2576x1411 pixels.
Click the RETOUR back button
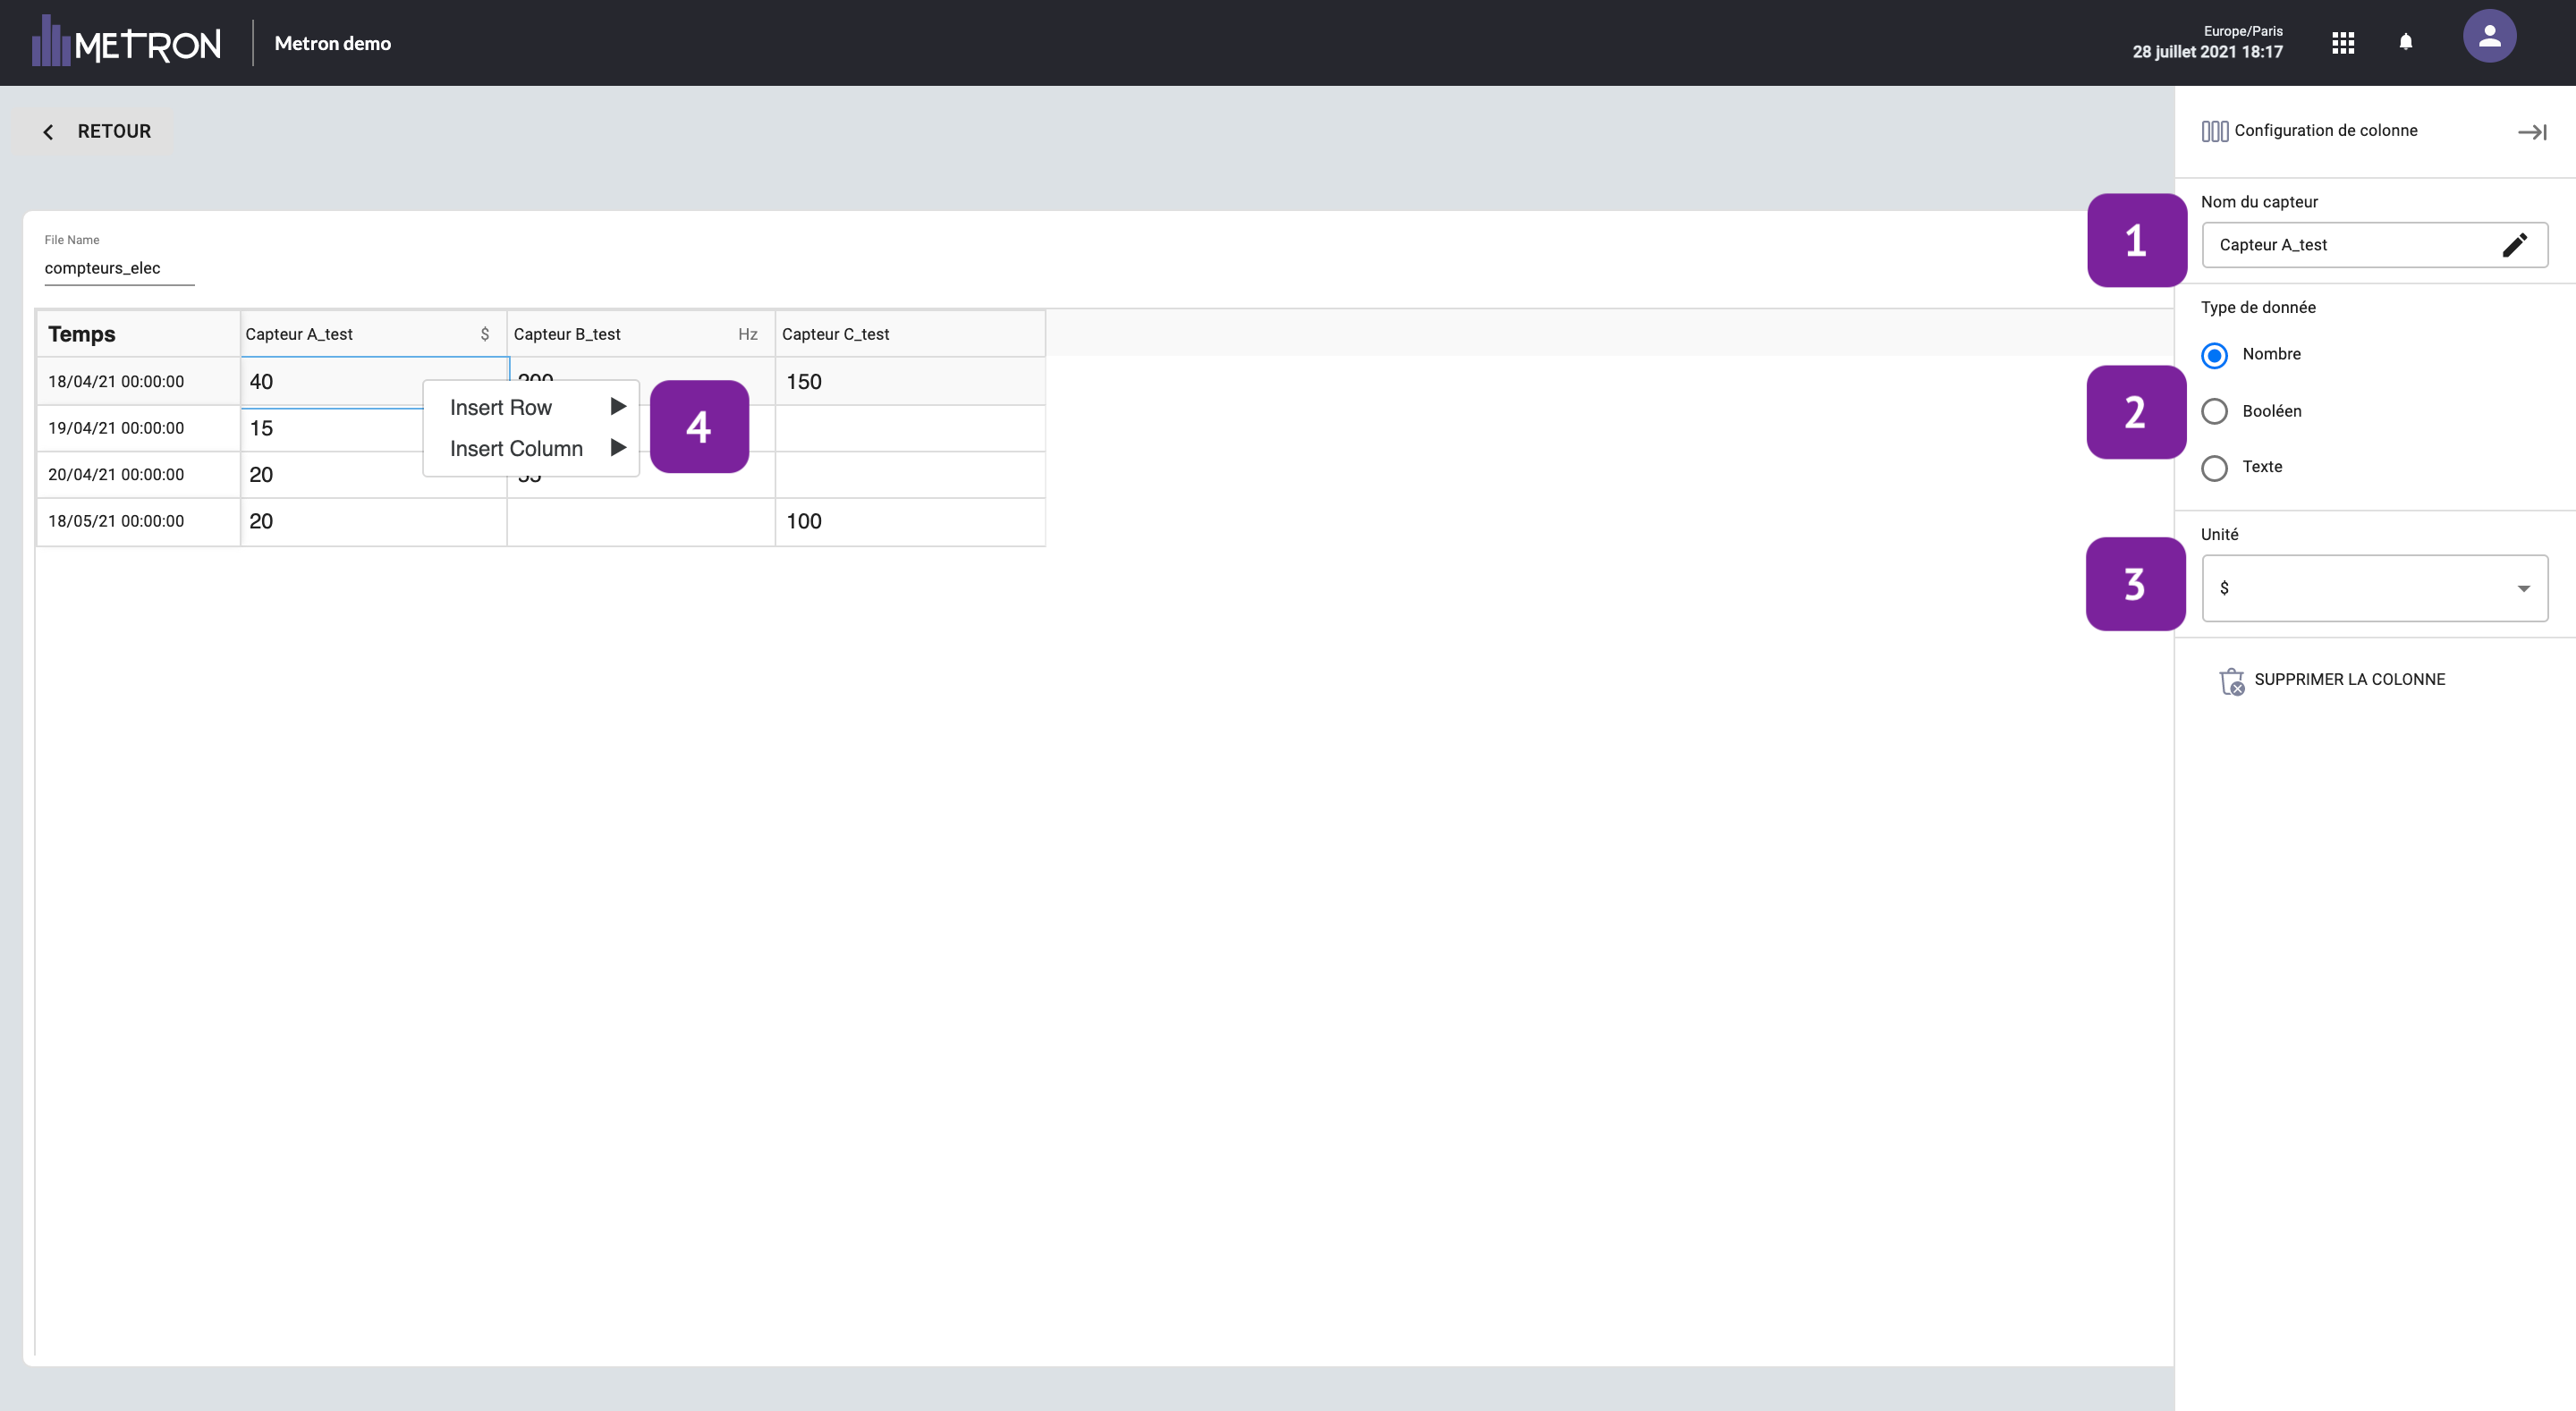(x=97, y=131)
